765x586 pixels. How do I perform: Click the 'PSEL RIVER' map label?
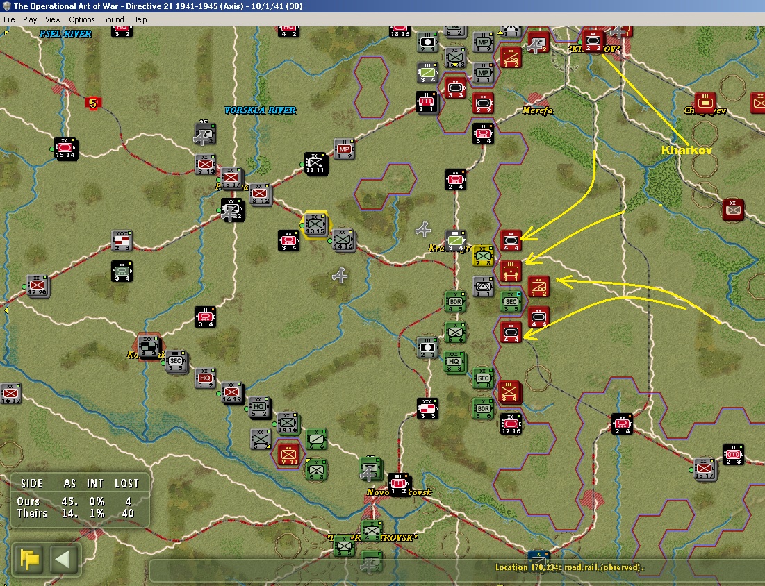pos(65,33)
